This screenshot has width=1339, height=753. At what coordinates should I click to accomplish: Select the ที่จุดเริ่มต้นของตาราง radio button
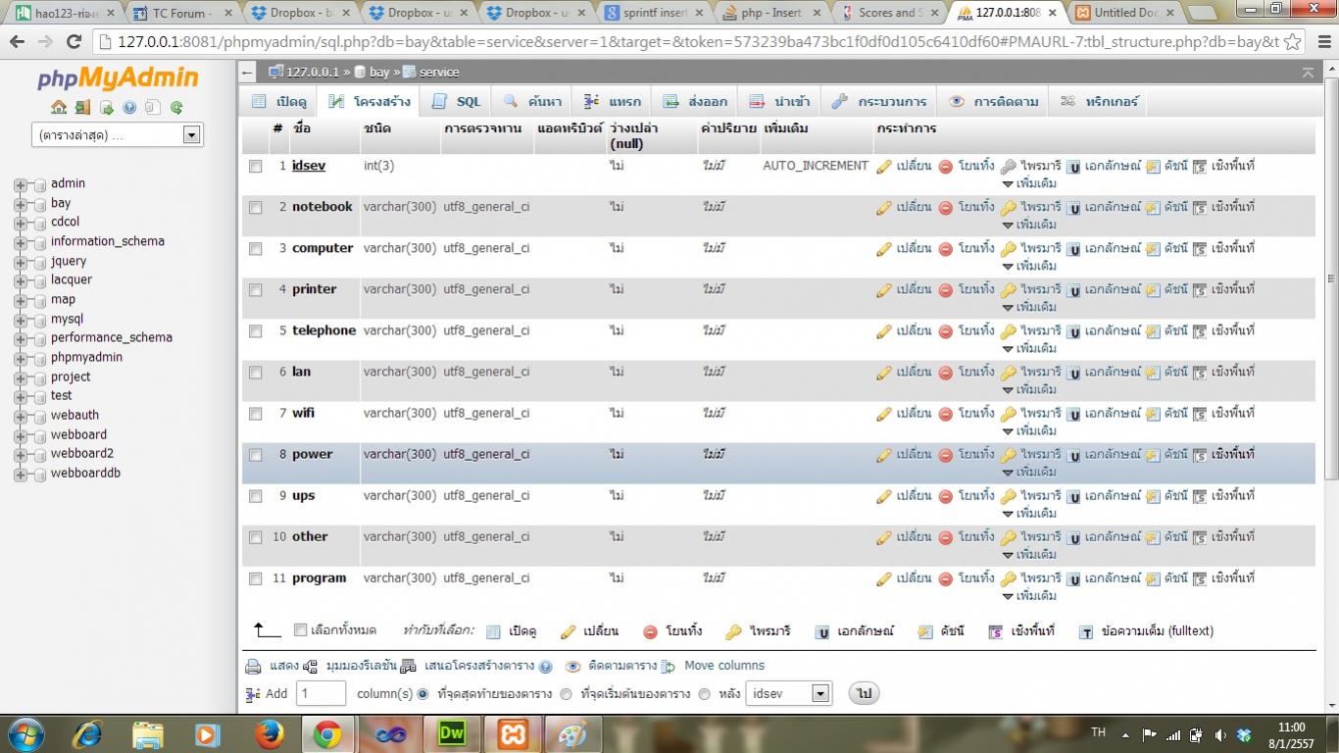pos(566,694)
